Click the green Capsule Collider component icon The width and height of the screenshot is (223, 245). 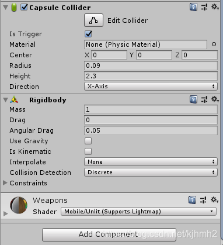coord(14,8)
